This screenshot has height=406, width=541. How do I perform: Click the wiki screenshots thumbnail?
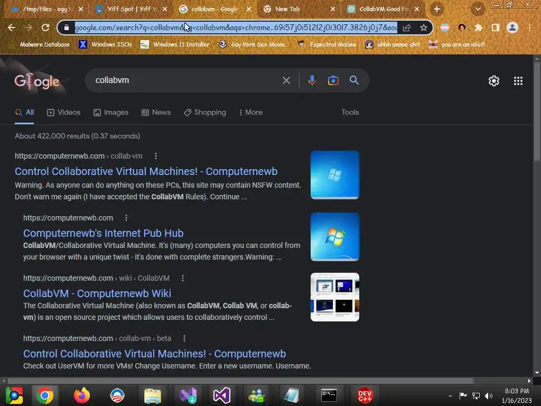tap(334, 297)
